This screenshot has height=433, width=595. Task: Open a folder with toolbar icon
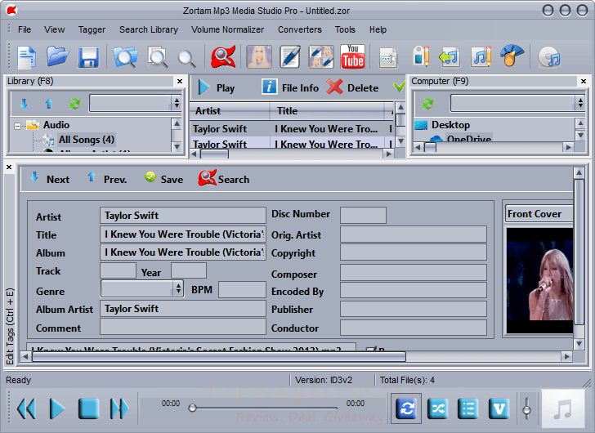click(58, 56)
